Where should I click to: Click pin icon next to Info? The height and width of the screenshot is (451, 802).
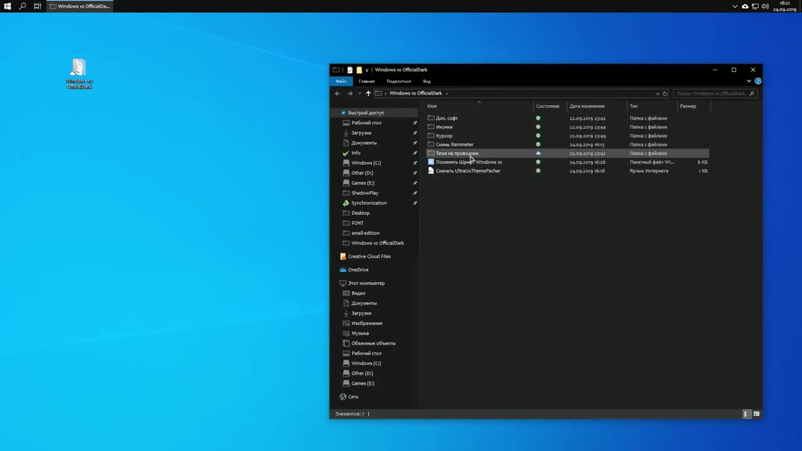[x=415, y=153]
